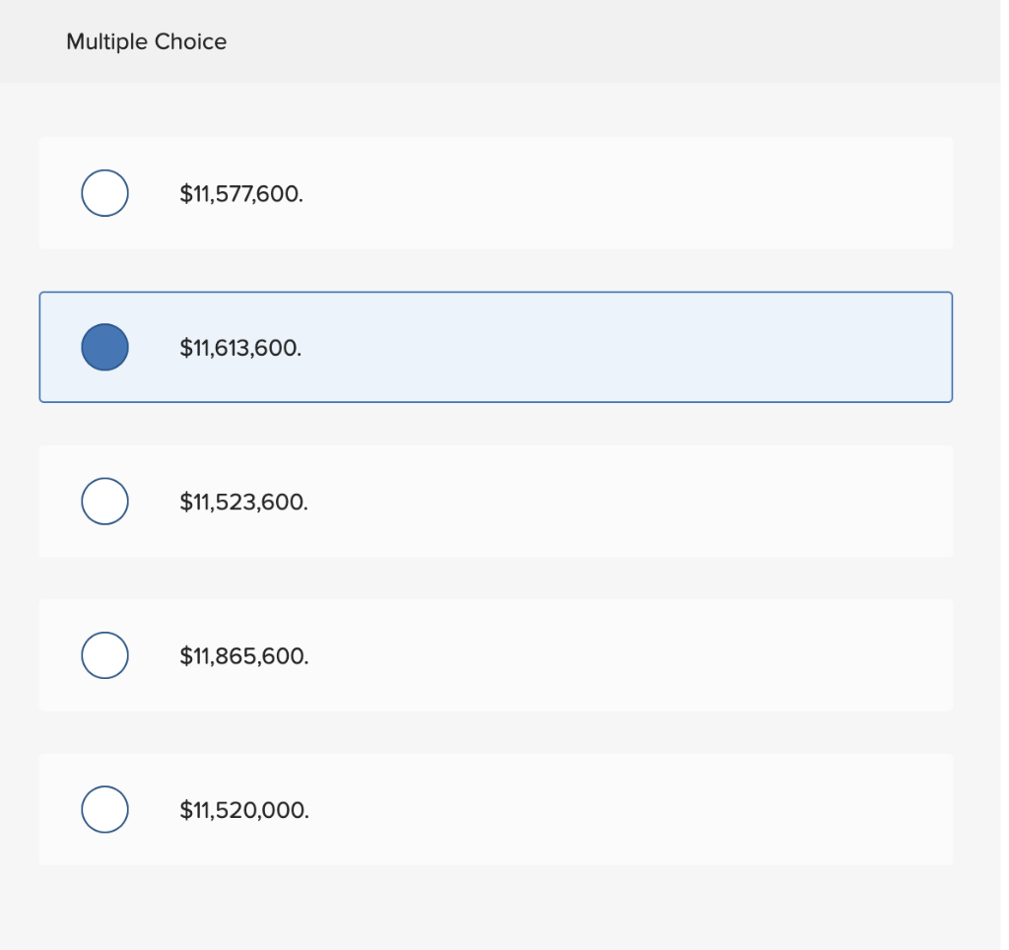Click the third answer card
The image size is (1009, 950).
[496, 501]
